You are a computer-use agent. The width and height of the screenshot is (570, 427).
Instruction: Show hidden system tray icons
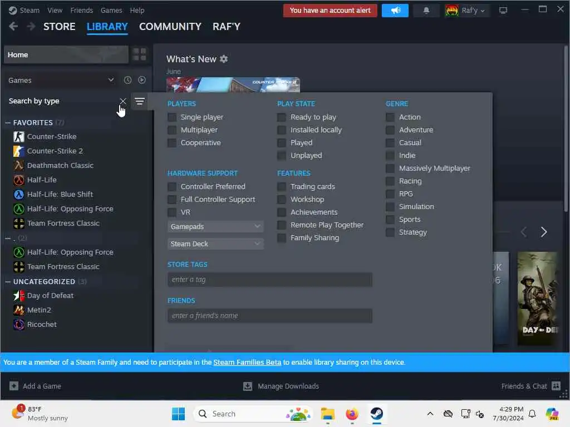tap(430, 414)
